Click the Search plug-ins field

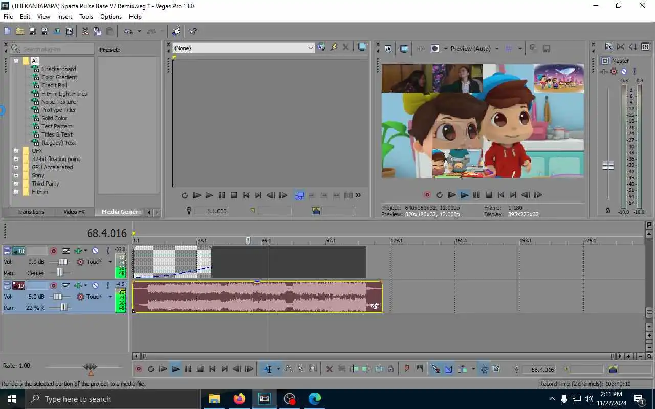click(x=52, y=49)
